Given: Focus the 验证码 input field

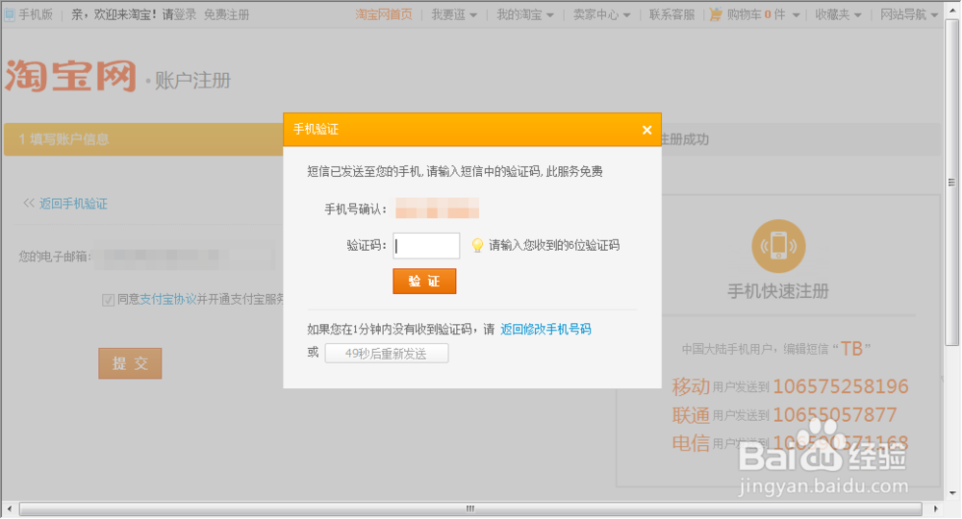Looking at the screenshot, I should 426,246.
